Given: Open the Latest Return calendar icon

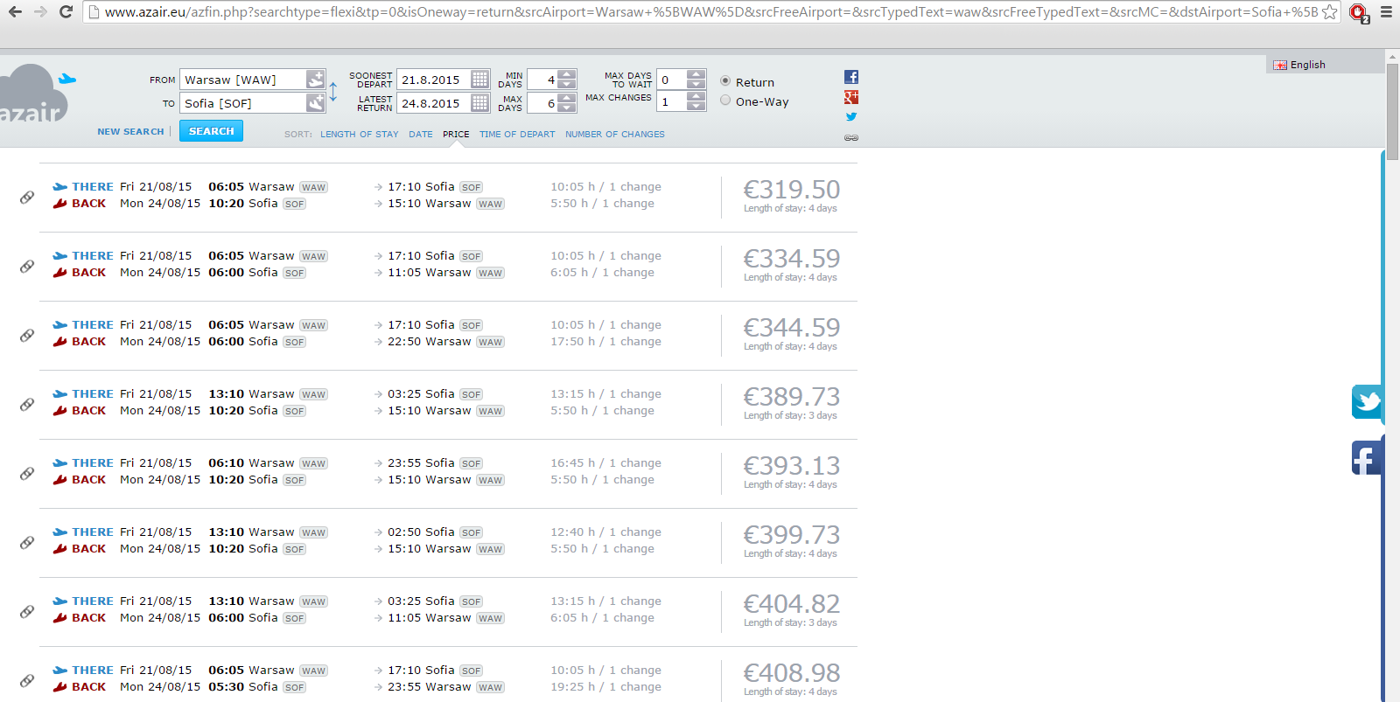Looking at the screenshot, I should pyautogui.click(x=479, y=103).
